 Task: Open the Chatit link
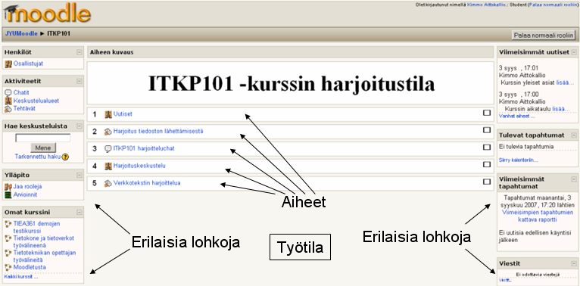(x=21, y=93)
